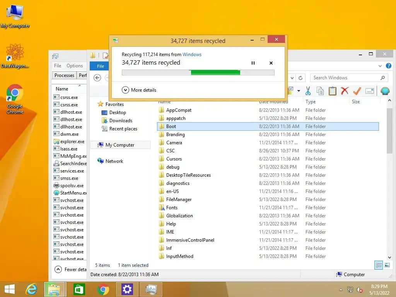396x297 pixels.
Task: Click the network tray icon
Action: (x=350, y=290)
